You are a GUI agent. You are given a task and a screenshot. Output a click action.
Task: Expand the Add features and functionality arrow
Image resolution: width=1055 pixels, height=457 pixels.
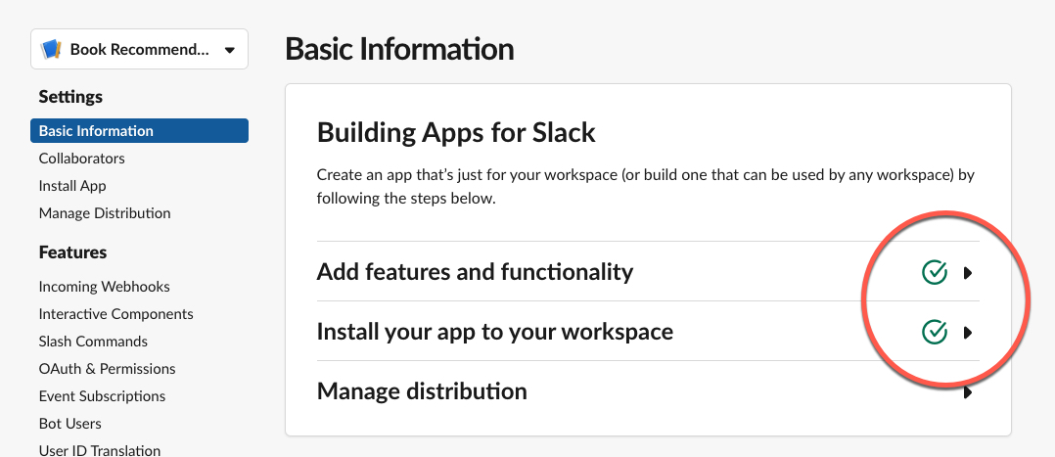[x=968, y=273]
